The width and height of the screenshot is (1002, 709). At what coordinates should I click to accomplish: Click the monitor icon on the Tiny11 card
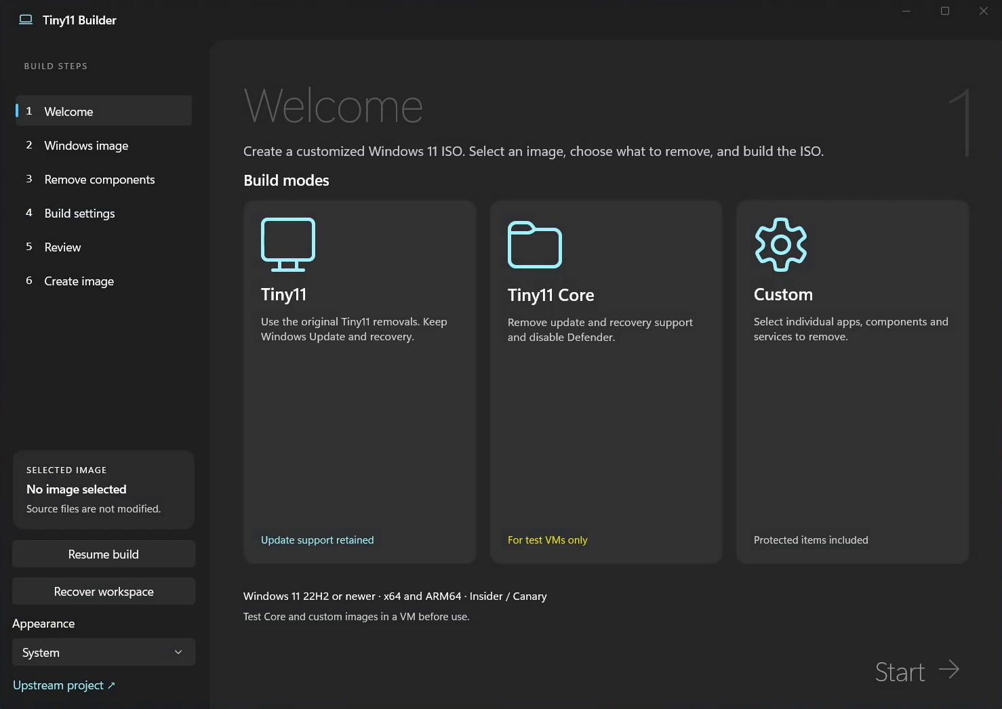tap(288, 245)
